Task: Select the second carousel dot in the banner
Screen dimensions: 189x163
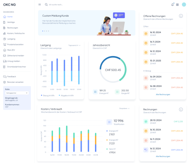Action: pos(45,31)
